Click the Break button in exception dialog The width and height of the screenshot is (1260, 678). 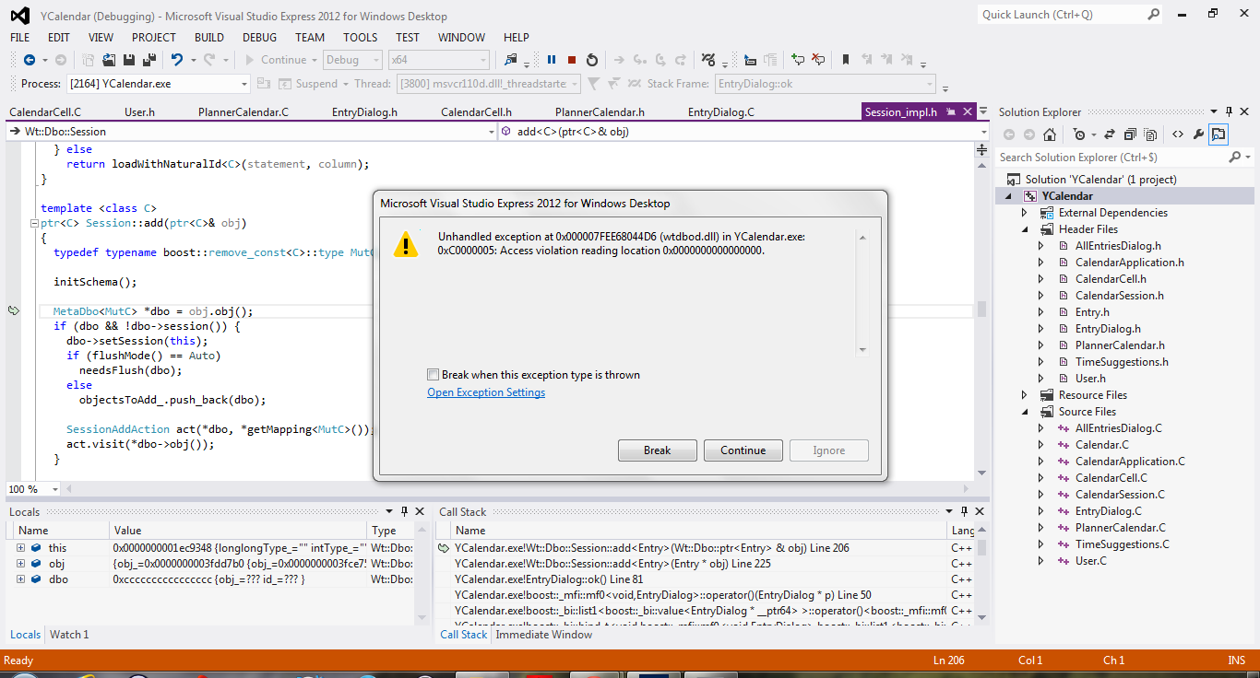[658, 450]
